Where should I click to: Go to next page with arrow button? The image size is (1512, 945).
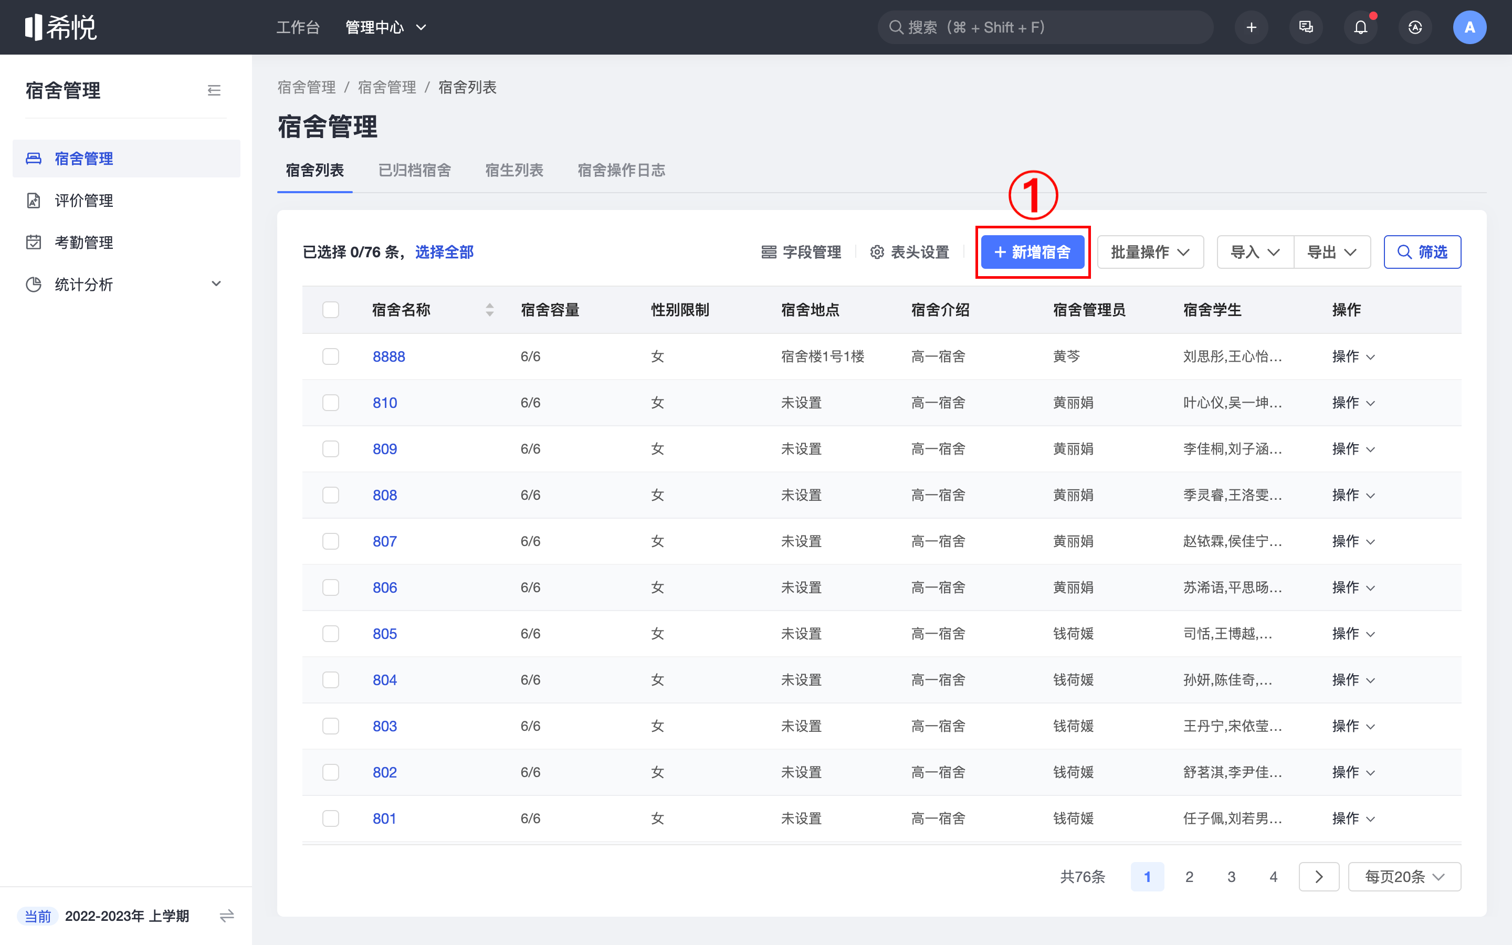(1319, 877)
